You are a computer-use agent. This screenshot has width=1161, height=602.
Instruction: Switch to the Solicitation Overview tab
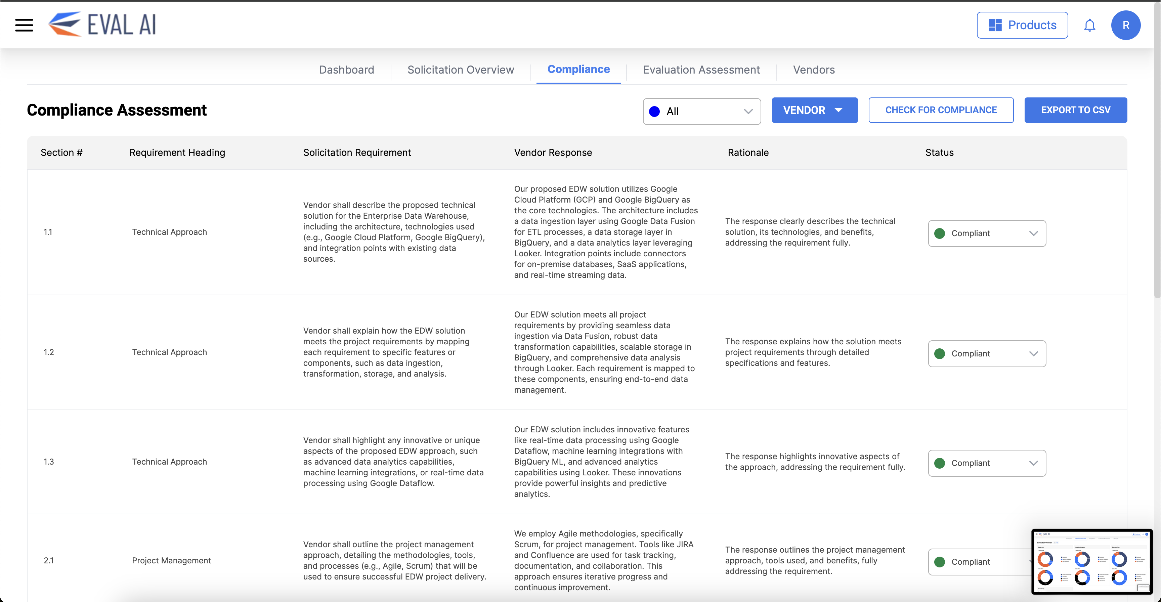(461, 70)
